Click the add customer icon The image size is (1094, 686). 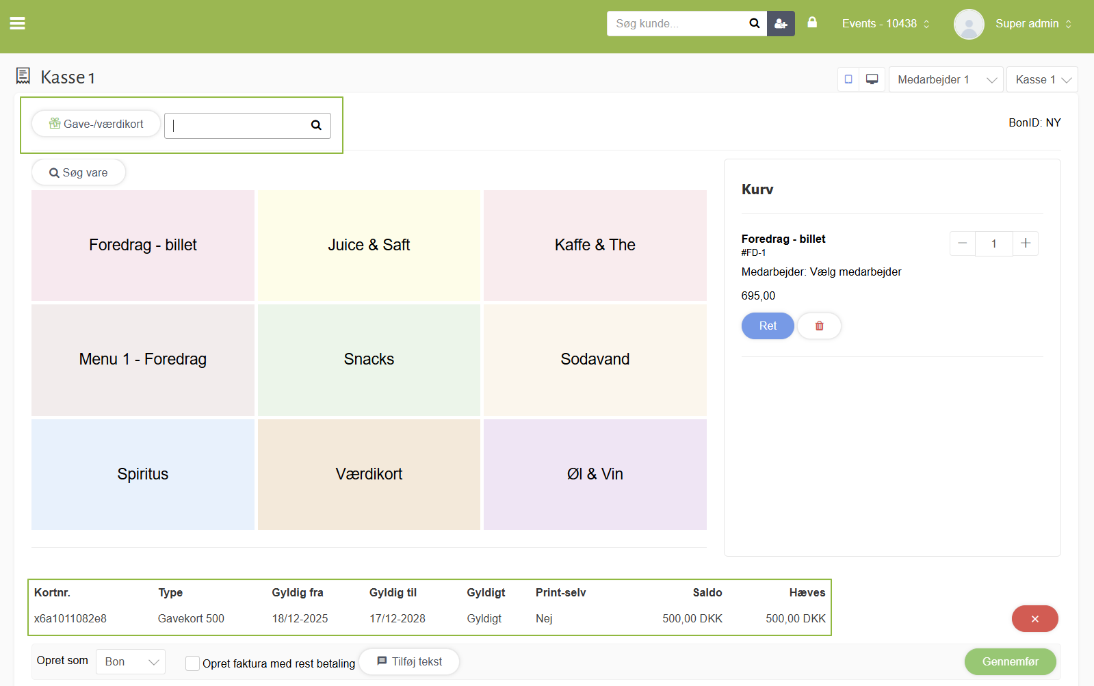pyautogui.click(x=781, y=23)
